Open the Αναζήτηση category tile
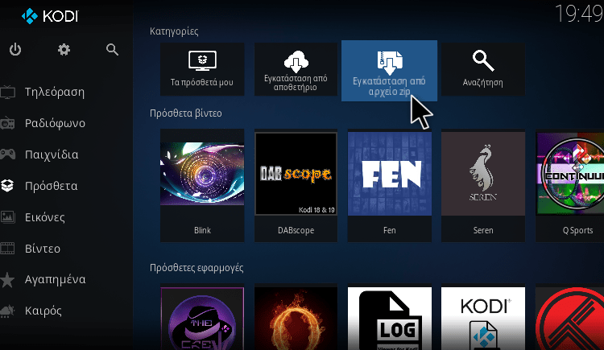Screen dimensions: 604x350 point(483,69)
